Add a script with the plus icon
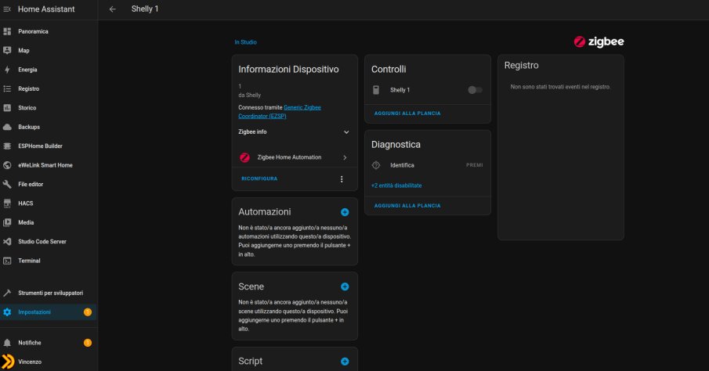This screenshot has height=371, width=709. (345, 361)
